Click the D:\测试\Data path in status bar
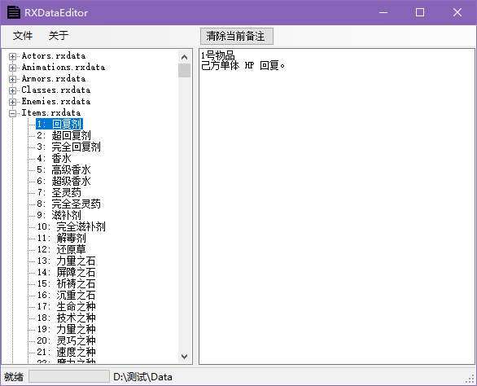 (142, 377)
